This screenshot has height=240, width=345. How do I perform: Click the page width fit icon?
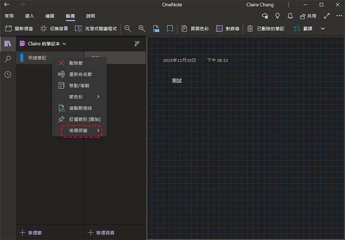pyautogui.click(x=170, y=28)
